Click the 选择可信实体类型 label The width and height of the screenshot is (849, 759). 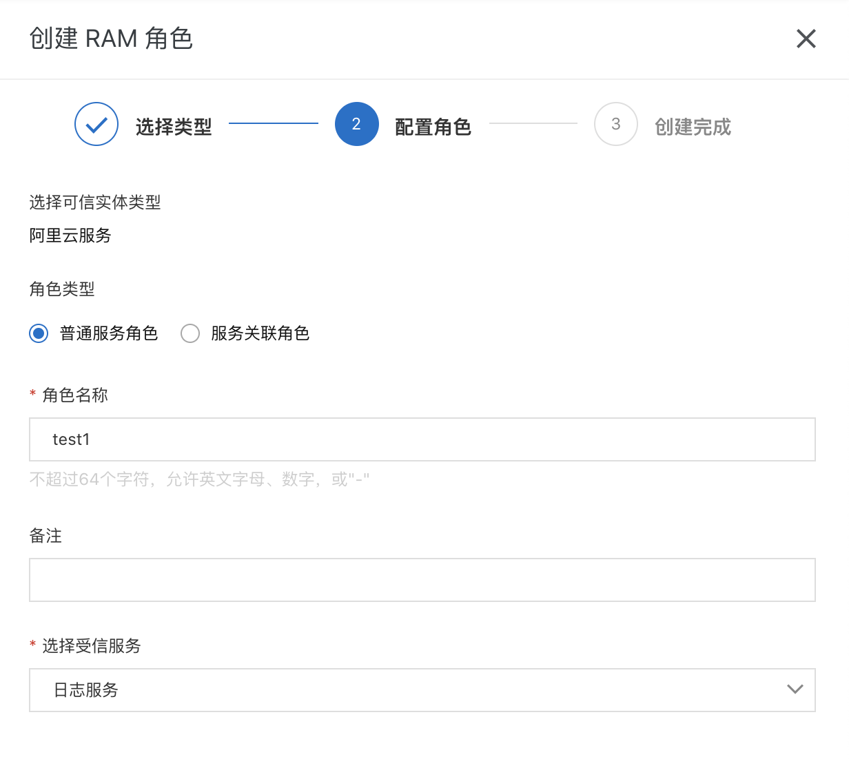click(95, 202)
